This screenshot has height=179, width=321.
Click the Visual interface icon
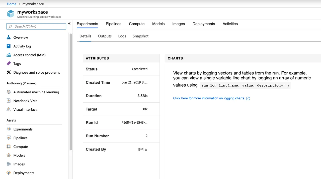pos(9,109)
